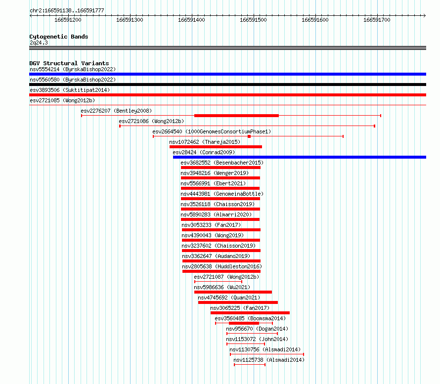Image resolution: width=440 pixels, height=384 pixels.
Task: Open nsv5560580 (ByrskaBishop2022) variant label
Action: pos(73,80)
